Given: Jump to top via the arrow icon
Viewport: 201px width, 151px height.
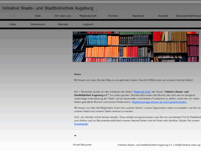Looking at the screenshot, I should pos(75,135).
